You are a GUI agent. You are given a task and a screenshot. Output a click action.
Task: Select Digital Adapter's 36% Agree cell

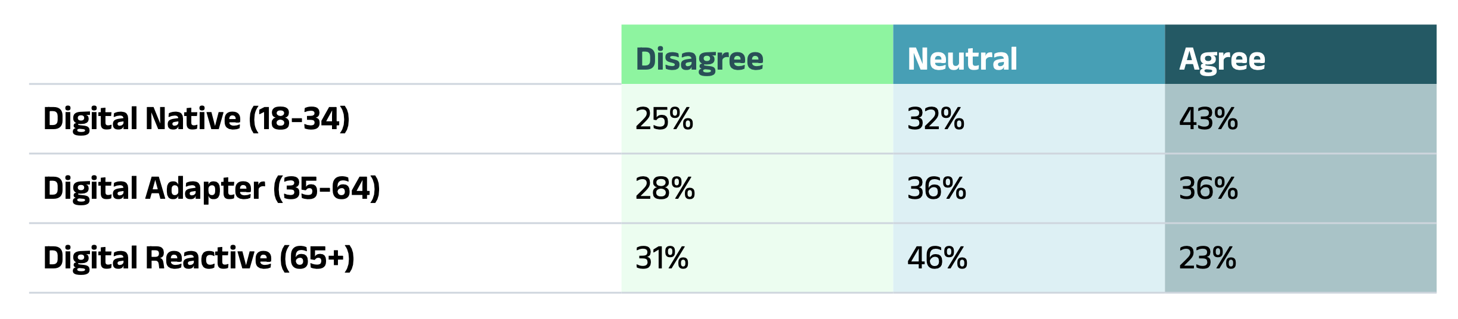1208,188
